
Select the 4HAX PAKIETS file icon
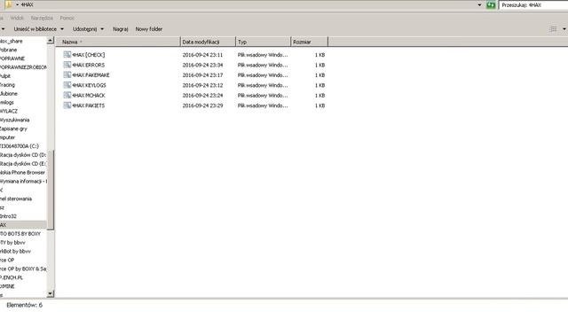click(x=67, y=105)
